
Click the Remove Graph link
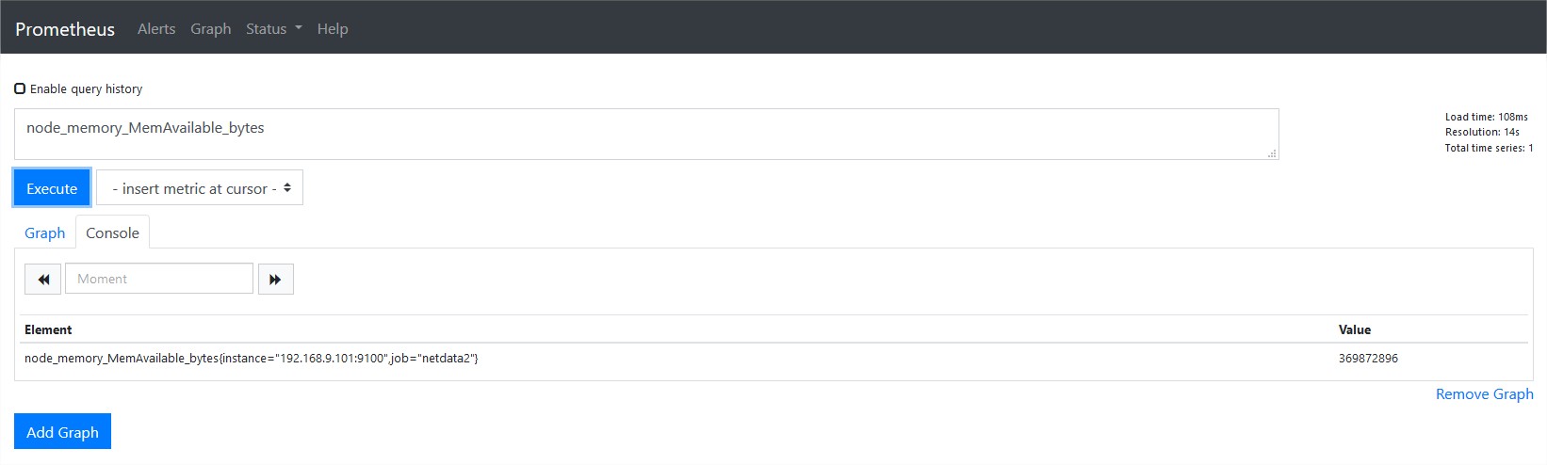point(1484,393)
